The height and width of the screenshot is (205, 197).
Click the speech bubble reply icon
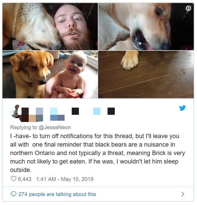point(14,194)
